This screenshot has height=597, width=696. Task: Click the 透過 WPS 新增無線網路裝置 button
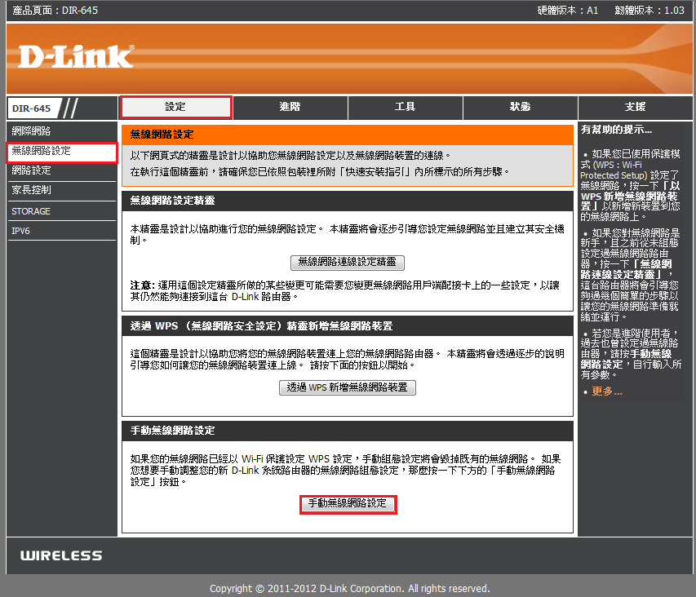tap(347, 387)
